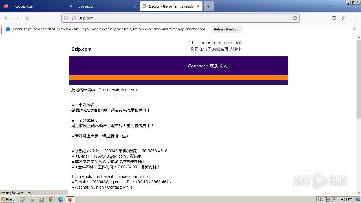Click the system clock 4:19 PM
This screenshot has height=203, width=361.
point(346,199)
